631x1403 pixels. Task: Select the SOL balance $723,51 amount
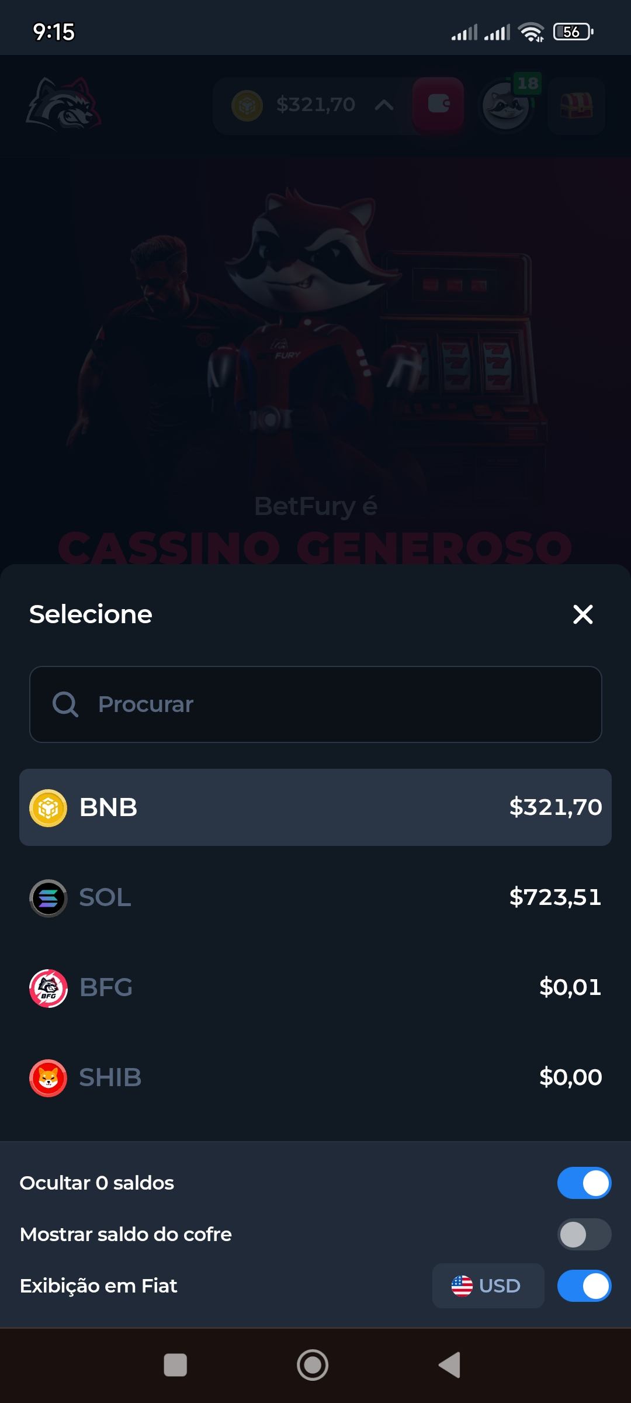(x=555, y=897)
